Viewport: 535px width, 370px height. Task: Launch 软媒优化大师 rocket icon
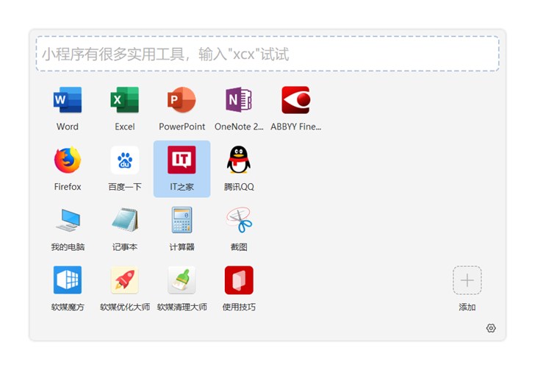tap(125, 280)
